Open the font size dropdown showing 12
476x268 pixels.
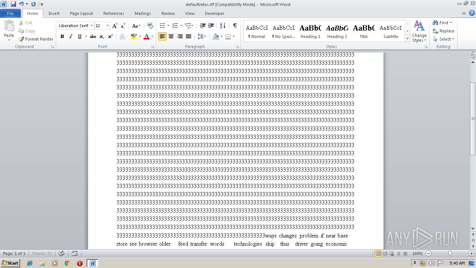pos(108,26)
